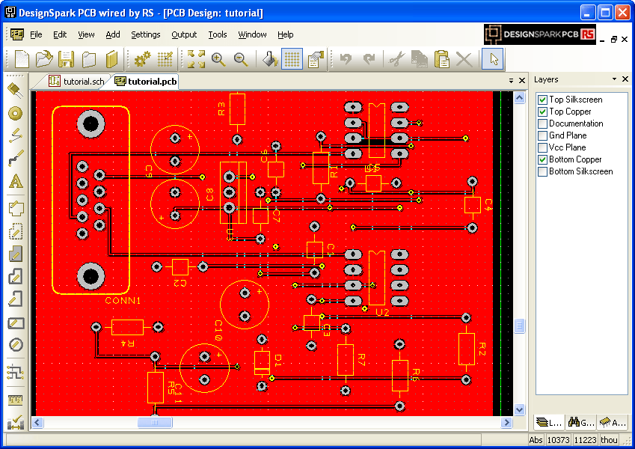
Task: Click the Save toolbar icon
Action: pos(66,59)
